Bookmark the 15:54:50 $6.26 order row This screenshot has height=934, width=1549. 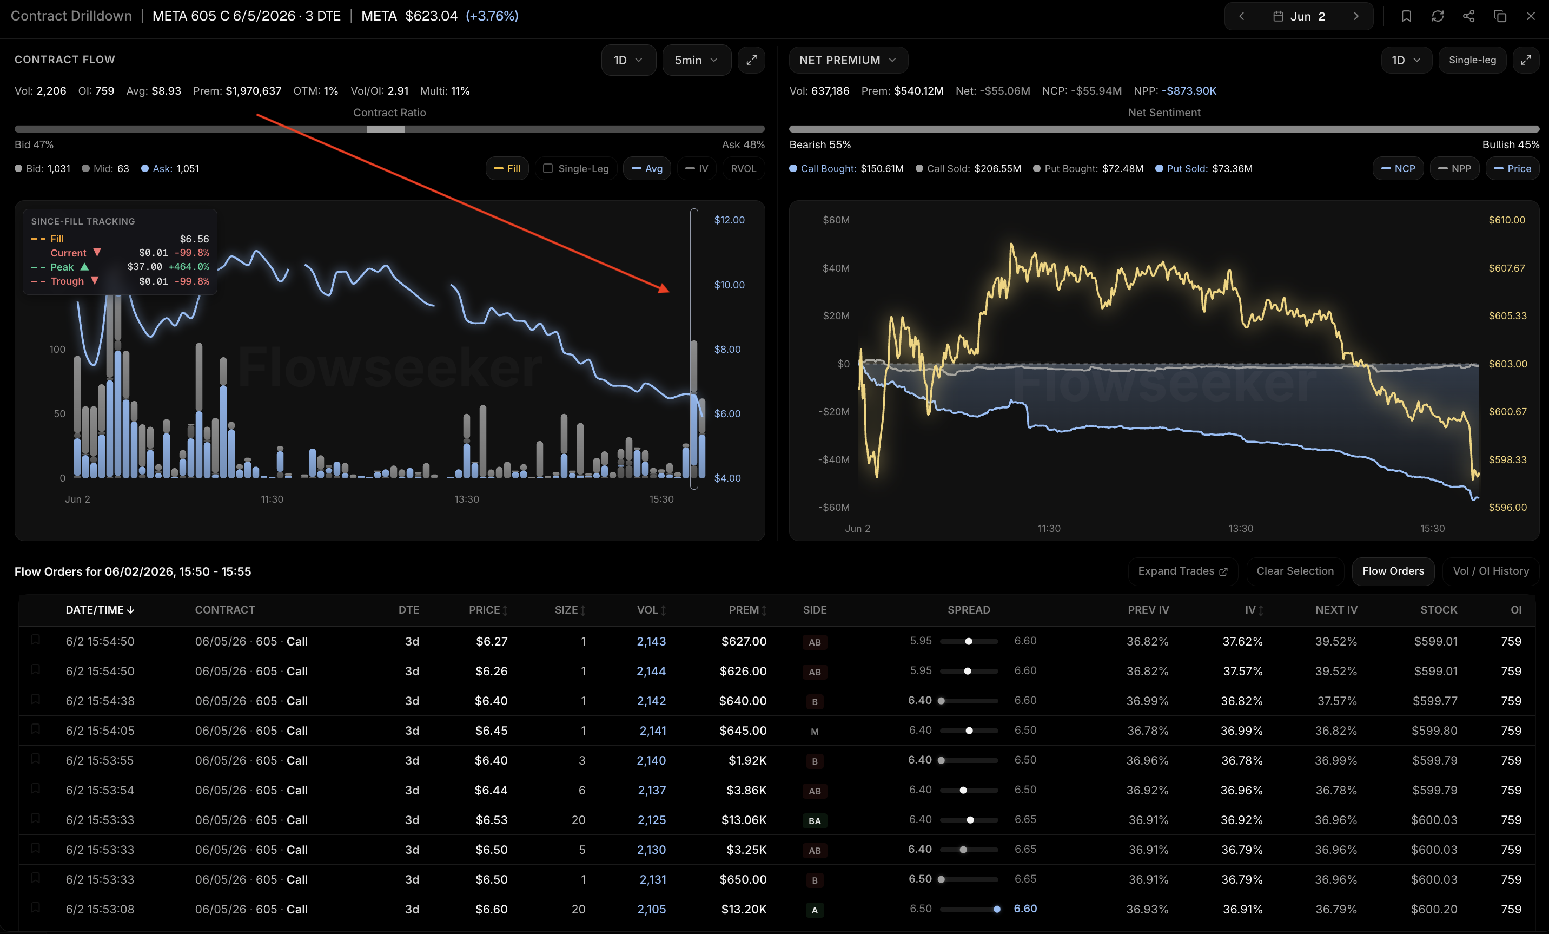[36, 669]
